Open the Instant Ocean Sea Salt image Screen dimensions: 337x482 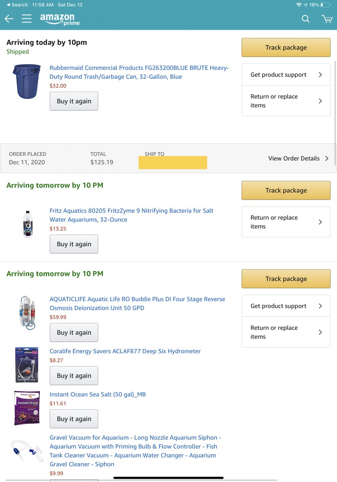27,408
